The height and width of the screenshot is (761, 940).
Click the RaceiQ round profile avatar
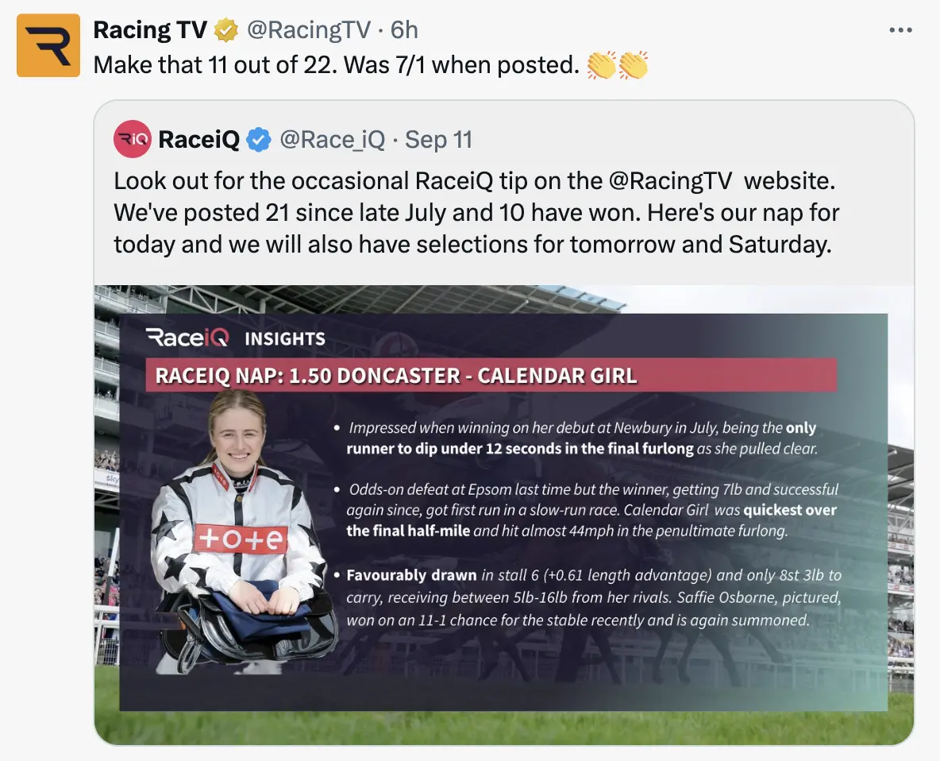[x=133, y=140]
